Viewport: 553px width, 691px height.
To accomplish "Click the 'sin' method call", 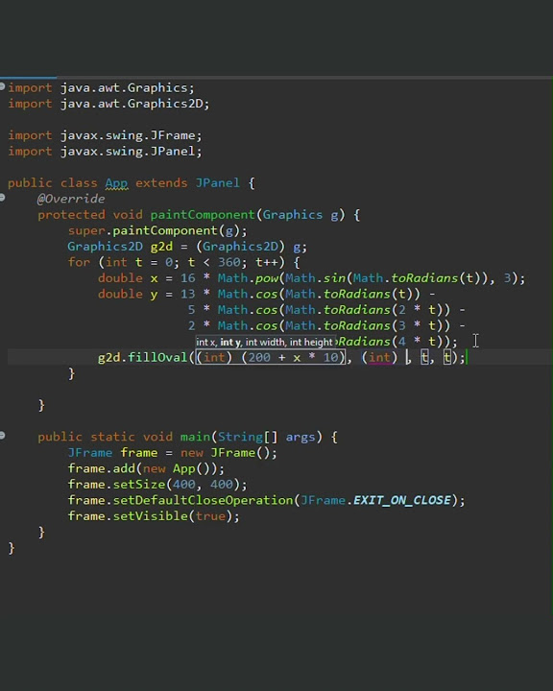I will [x=334, y=278].
